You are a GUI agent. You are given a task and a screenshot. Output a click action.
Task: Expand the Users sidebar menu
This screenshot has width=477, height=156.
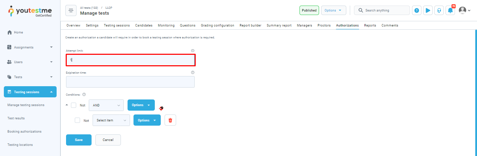point(51,62)
